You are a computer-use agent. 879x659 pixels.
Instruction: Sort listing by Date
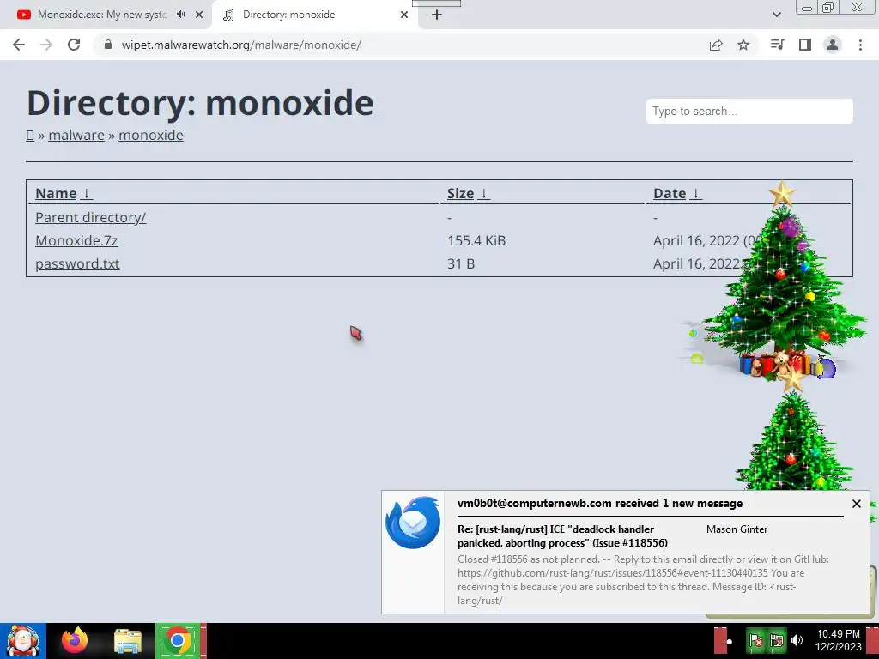click(x=670, y=193)
